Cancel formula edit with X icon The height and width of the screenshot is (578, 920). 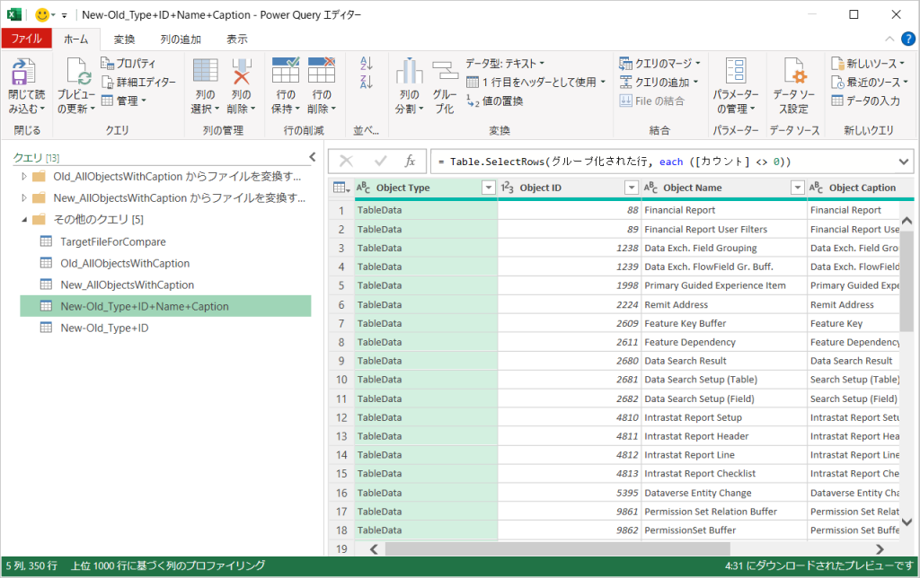[x=346, y=162]
